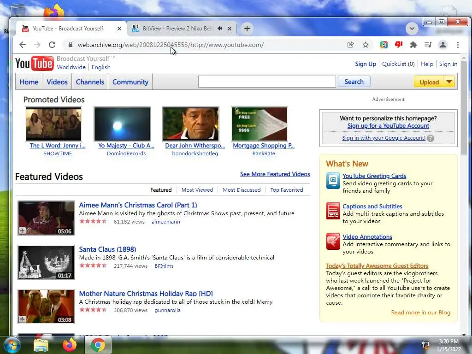This screenshot has height=354, width=472.
Task: Open the Windows Start button
Action: click(12, 345)
